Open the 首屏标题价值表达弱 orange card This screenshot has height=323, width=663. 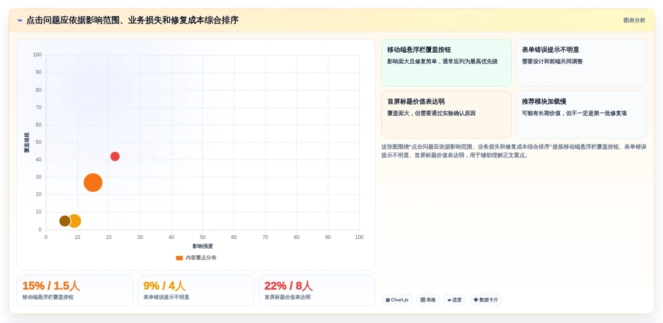point(446,115)
